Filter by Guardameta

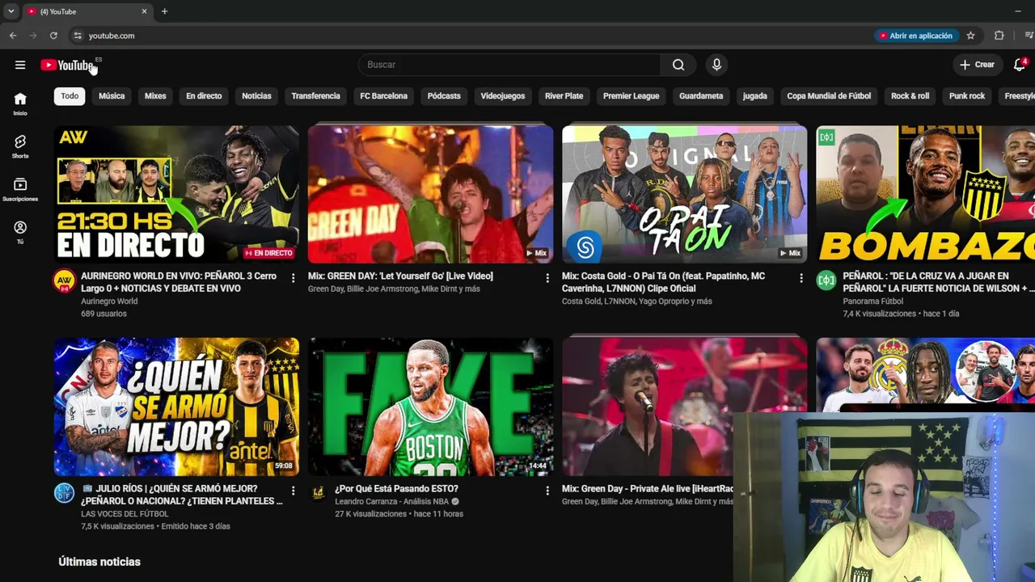coord(701,96)
